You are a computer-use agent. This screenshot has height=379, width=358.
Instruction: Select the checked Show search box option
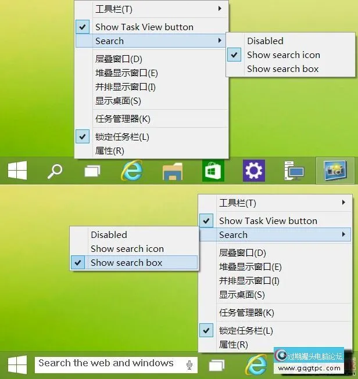(126, 263)
